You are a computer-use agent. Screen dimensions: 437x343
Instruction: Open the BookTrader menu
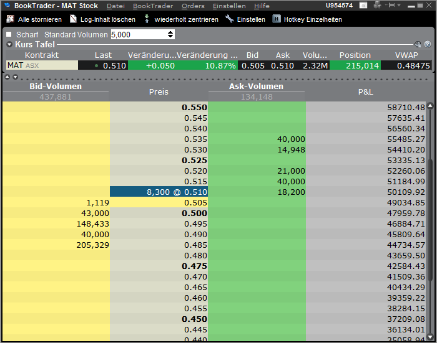pyautogui.click(x=153, y=6)
